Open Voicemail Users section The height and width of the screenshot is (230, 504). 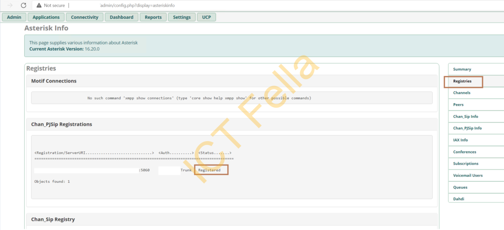tap(476, 175)
